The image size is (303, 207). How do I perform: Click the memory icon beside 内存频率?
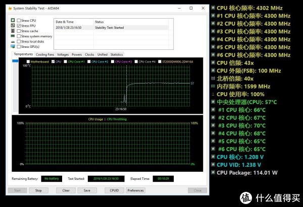click(x=213, y=86)
